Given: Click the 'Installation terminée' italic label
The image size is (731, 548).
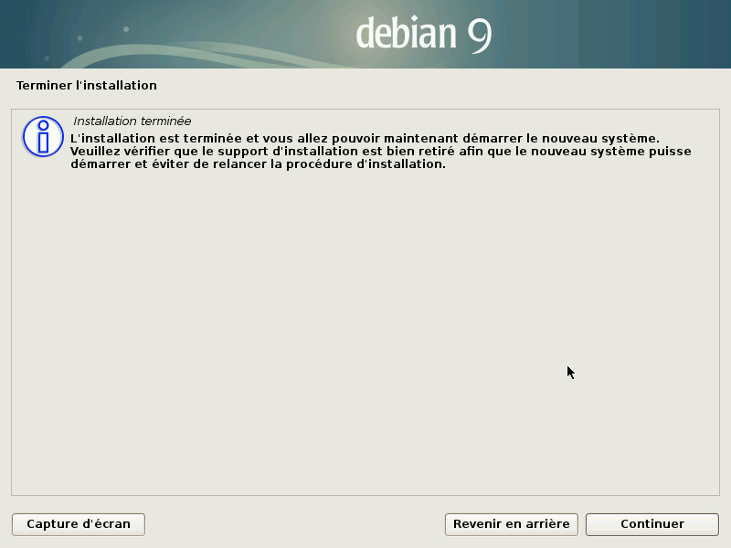Looking at the screenshot, I should point(132,120).
